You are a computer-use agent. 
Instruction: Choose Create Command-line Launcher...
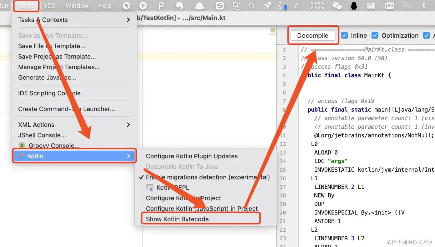click(x=67, y=109)
